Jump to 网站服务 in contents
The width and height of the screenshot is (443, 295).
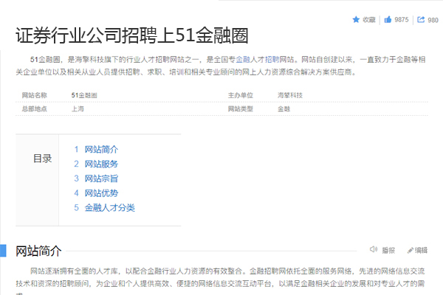101,164
